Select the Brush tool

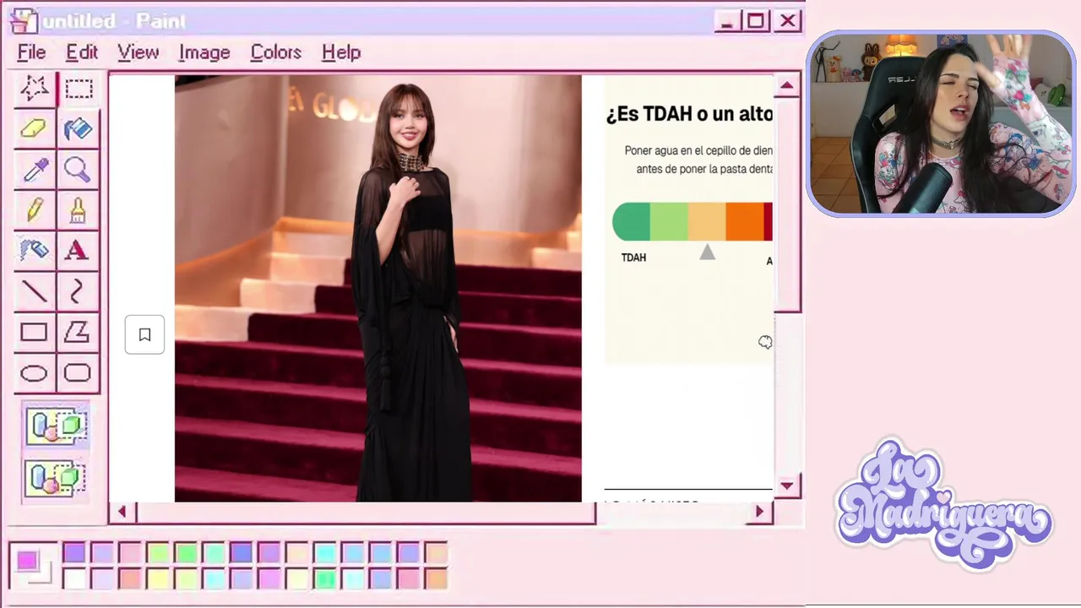(79, 209)
